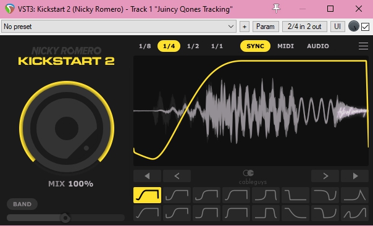Switch trigger mode to AUDIO
This screenshot has height=226, width=373.
318,46
